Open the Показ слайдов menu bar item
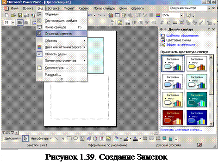The height and width of the screenshot is (167, 218). coord(104,8)
